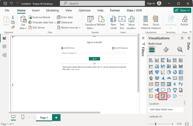The height and width of the screenshot is (126, 193).
Task: Expand OneLake data hub dropdown arrow
Action: [55, 23]
